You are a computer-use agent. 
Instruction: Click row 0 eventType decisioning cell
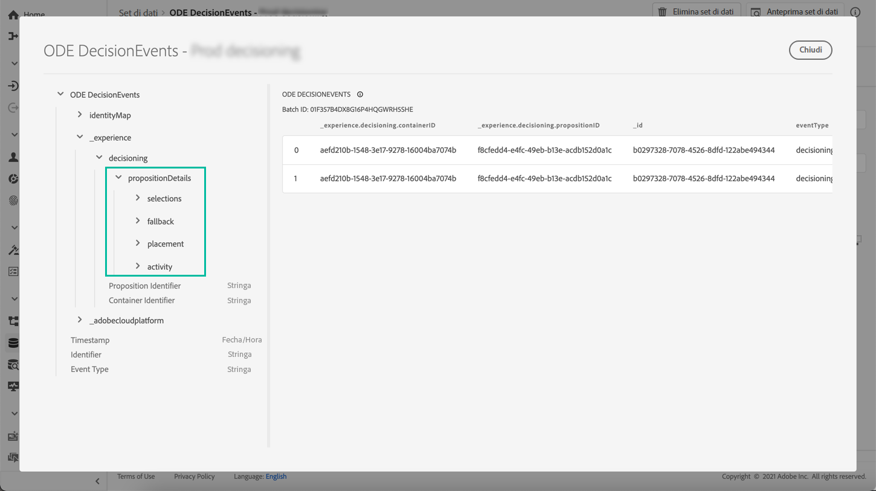814,150
